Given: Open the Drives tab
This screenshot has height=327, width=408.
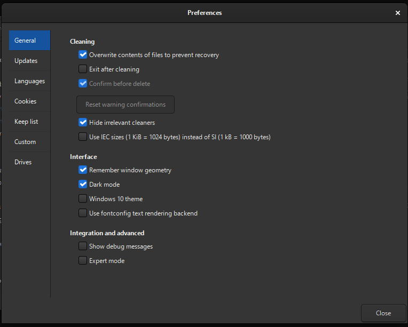Looking at the screenshot, I should click(x=29, y=162).
